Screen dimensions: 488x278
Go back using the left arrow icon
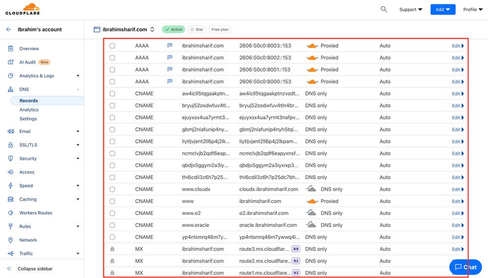[9, 29]
